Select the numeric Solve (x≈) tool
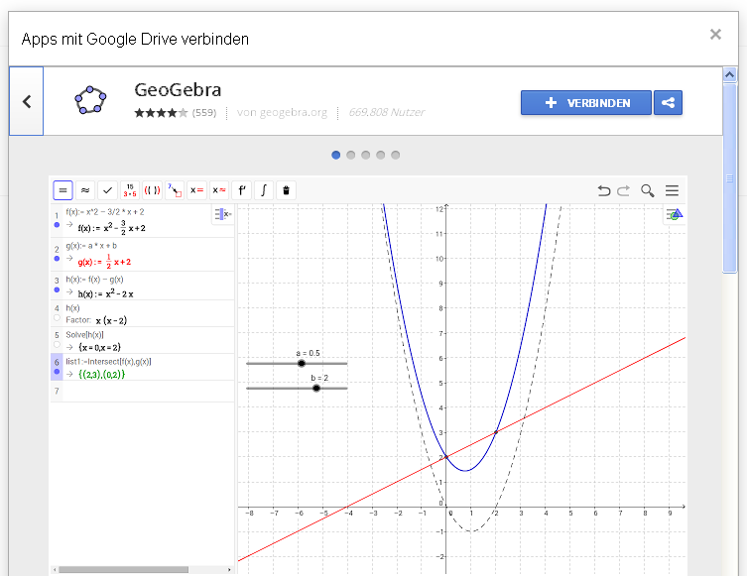Viewport: 747px width, 576px height. (219, 190)
